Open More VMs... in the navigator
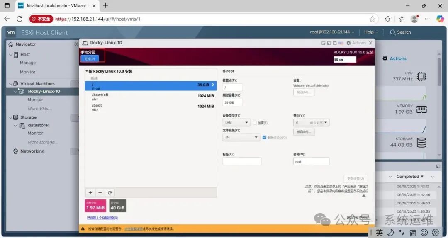 tap(40, 109)
